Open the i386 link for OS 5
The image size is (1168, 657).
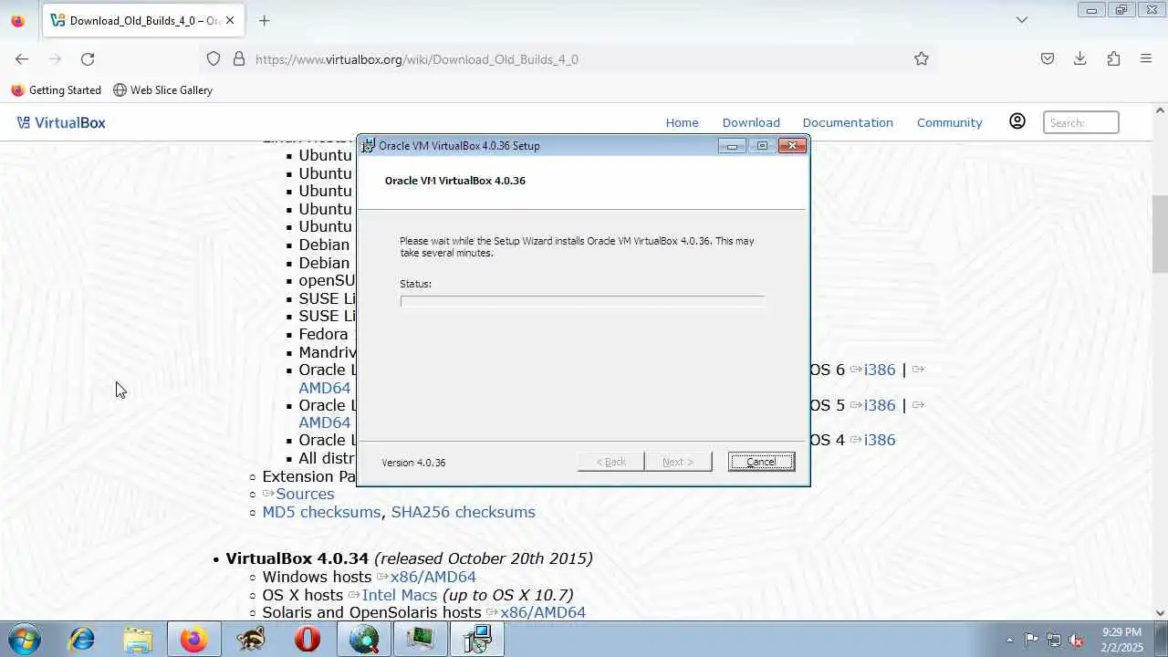879,405
